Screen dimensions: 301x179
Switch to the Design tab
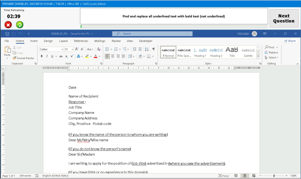coord(48,41)
